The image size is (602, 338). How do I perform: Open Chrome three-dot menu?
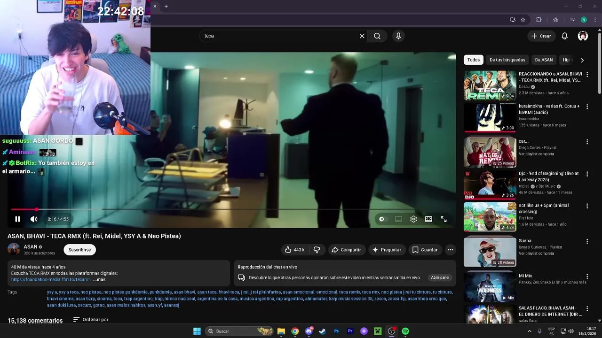(x=595, y=20)
